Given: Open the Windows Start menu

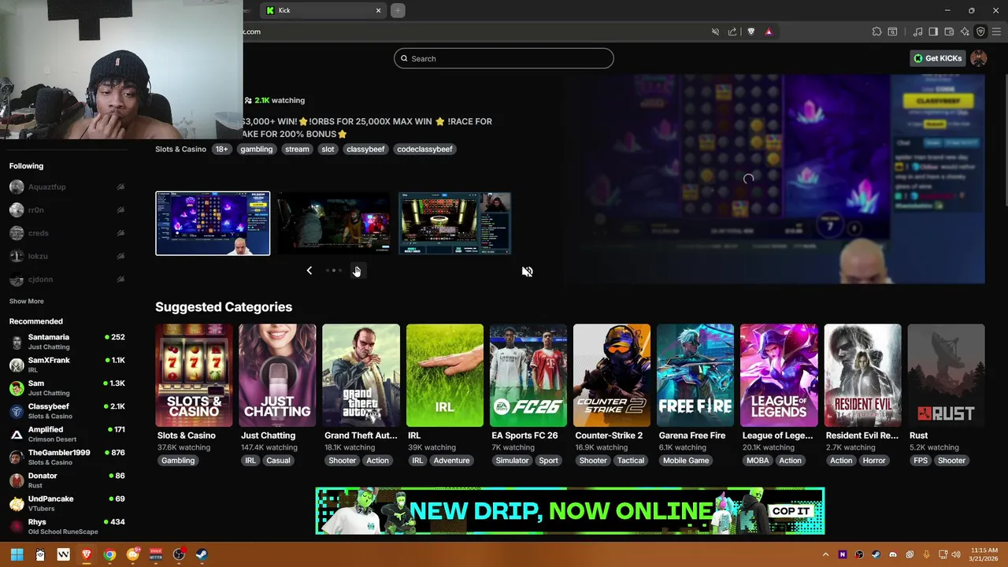Looking at the screenshot, I should [17, 554].
